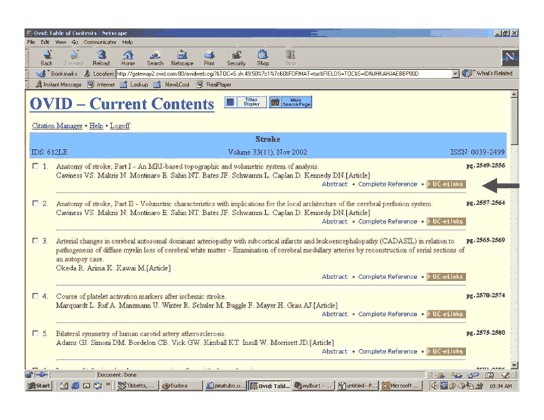Select checkbox for article 2
Viewport: 544px width, 420px height.
click(35, 204)
